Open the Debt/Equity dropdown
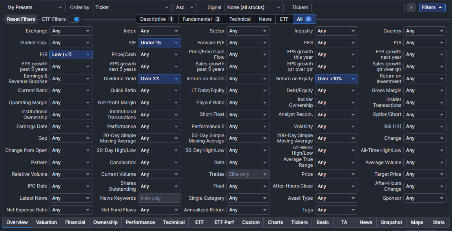452x231 pixels. [337, 90]
